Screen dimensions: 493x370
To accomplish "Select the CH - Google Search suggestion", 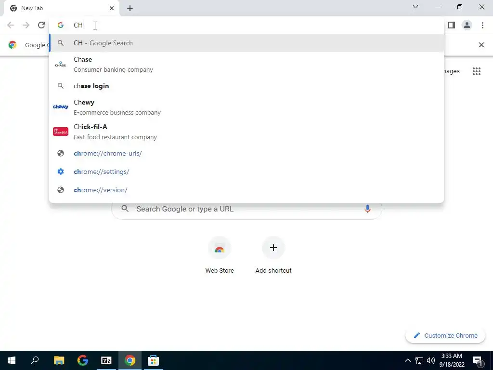I will (x=246, y=43).
